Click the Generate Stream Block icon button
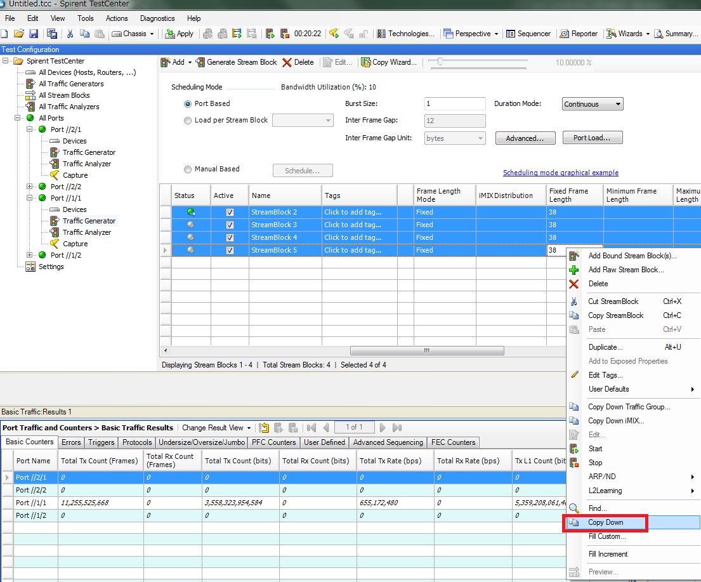The image size is (701, 582). (237, 62)
